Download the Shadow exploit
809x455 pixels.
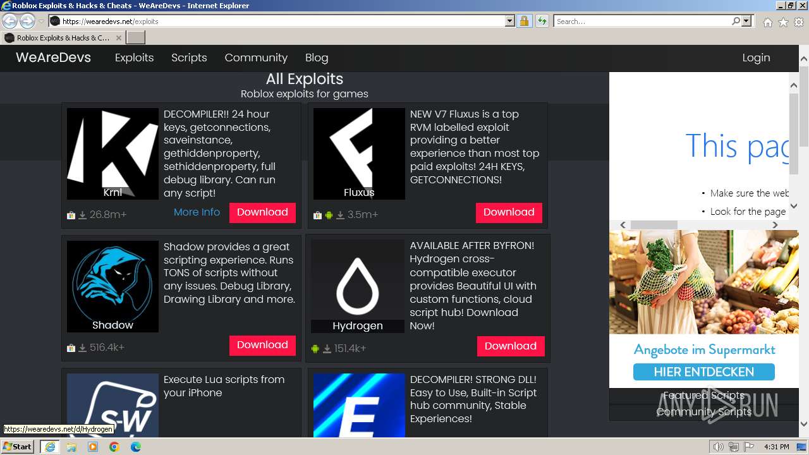coord(262,345)
